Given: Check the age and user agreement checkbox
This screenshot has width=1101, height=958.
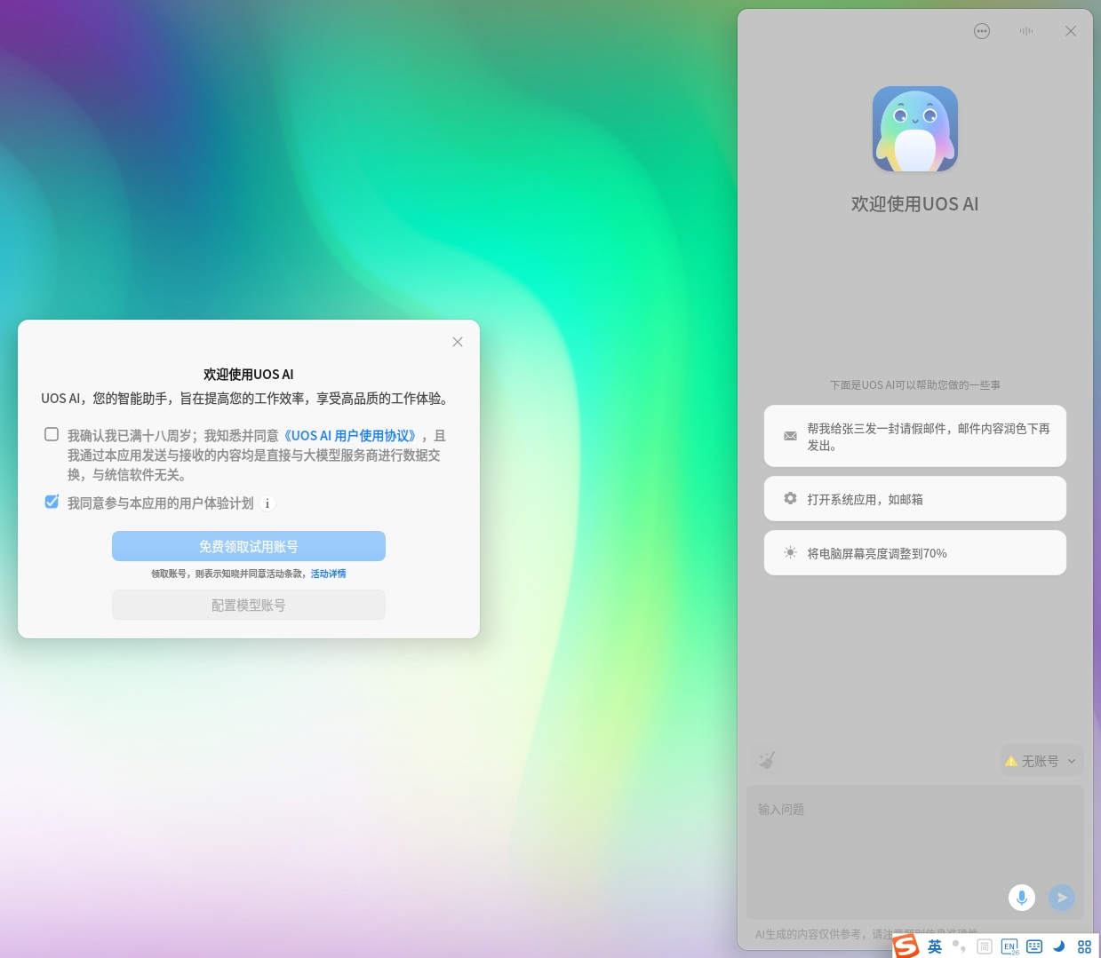Looking at the screenshot, I should [52, 434].
